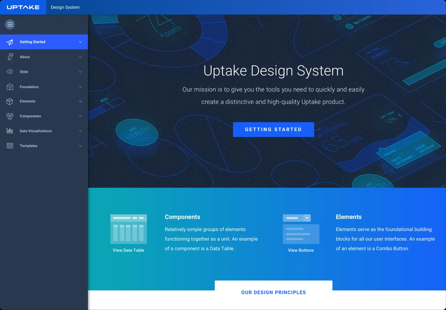The image size is (446, 310).
Task: Click the Our Design Principles tab
Action: coord(273,292)
